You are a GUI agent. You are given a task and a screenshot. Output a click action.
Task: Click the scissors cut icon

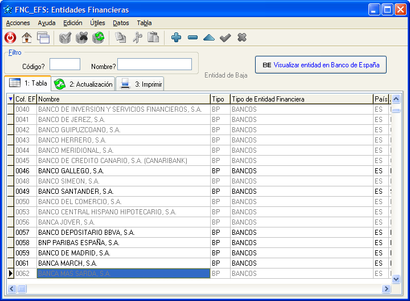(x=137, y=38)
